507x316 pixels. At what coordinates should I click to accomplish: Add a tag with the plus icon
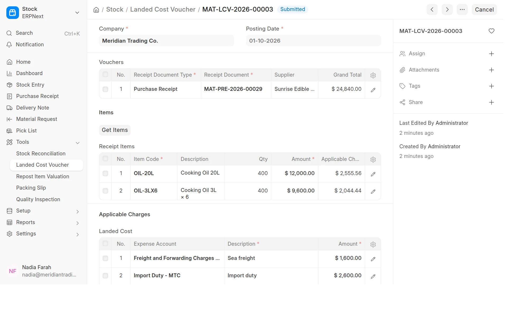pos(491,86)
